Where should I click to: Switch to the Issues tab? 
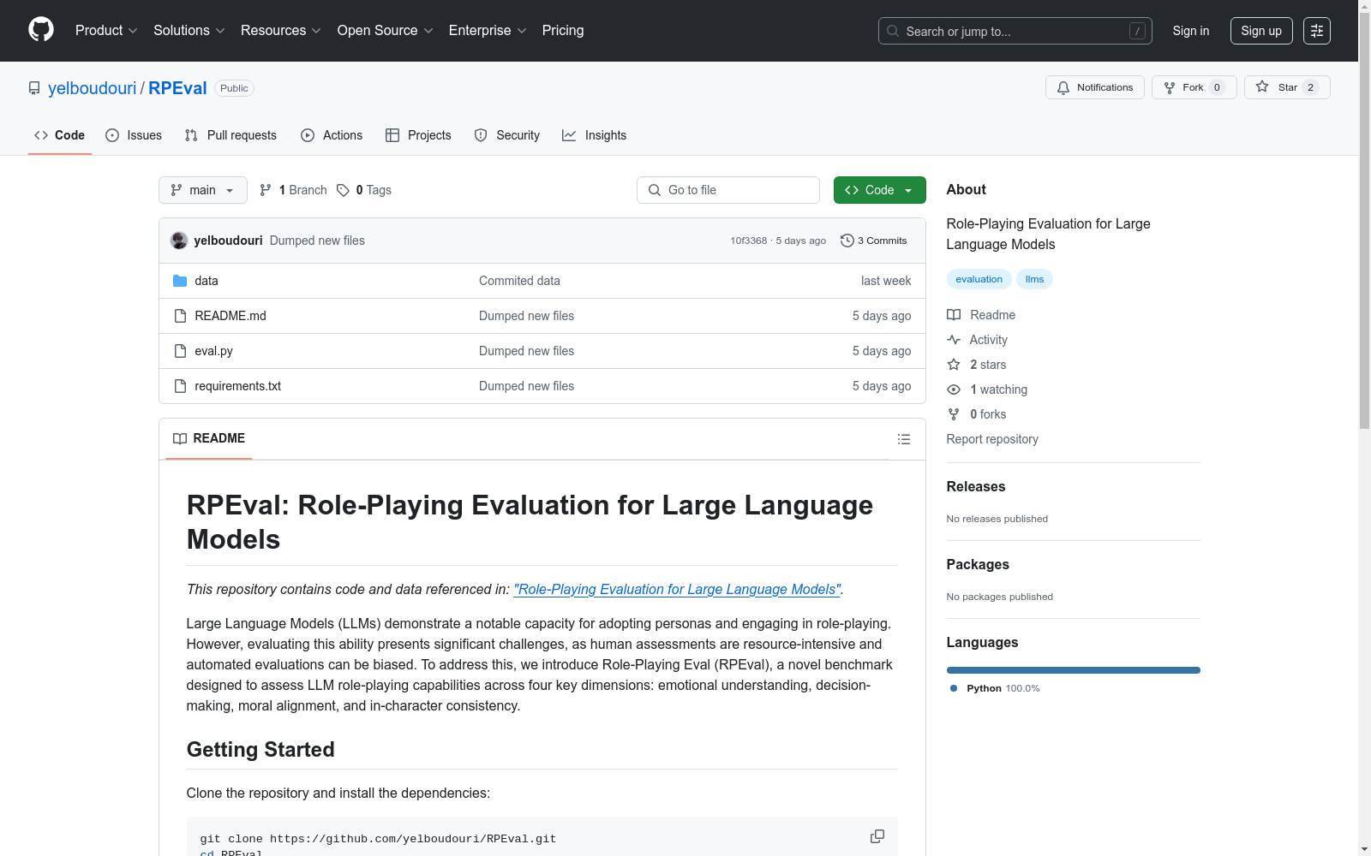(134, 135)
